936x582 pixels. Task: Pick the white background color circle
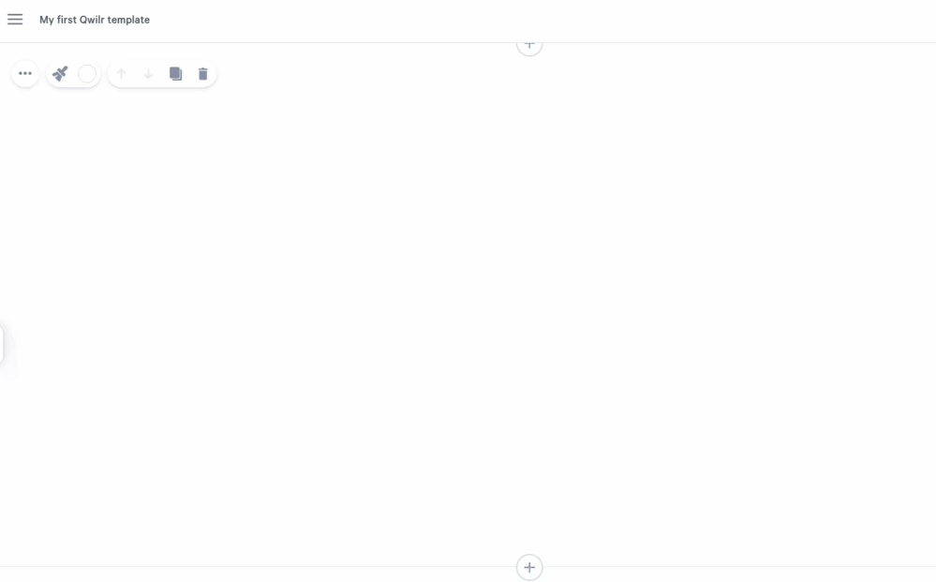pos(87,73)
